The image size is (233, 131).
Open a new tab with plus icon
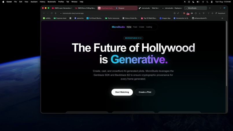point(210,8)
